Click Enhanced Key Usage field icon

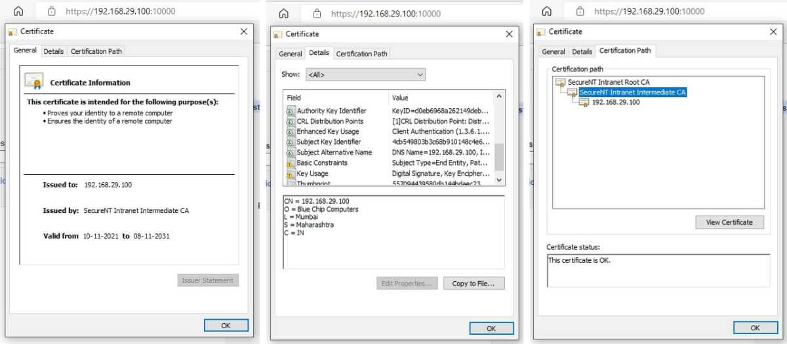[291, 132]
